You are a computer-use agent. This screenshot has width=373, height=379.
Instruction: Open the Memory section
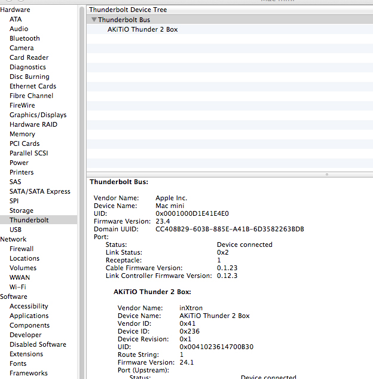pos(22,134)
